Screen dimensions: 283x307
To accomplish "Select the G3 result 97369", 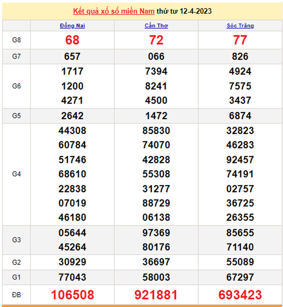I will [x=156, y=233].
